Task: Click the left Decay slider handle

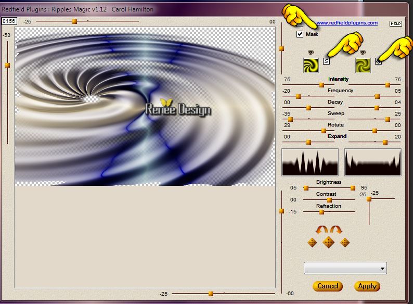Action: [308, 108]
